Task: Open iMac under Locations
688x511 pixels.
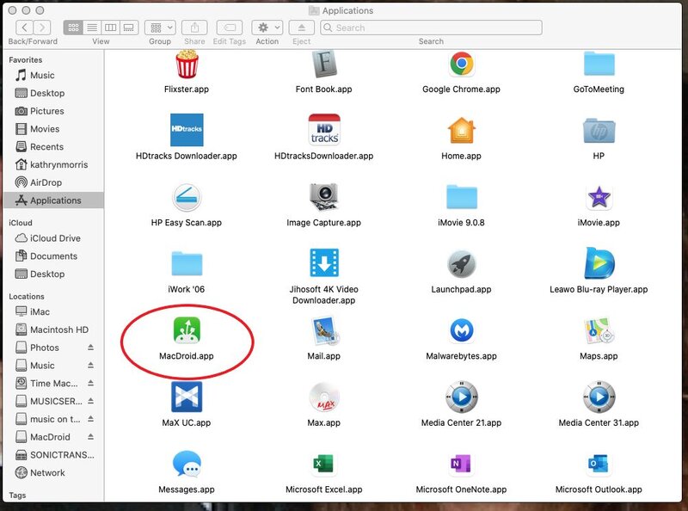Action: pyautogui.click(x=52, y=311)
